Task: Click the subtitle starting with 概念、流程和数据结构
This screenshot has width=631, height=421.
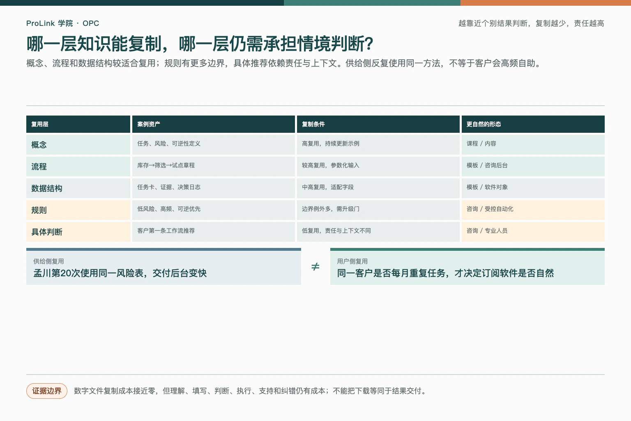Action: (x=283, y=63)
